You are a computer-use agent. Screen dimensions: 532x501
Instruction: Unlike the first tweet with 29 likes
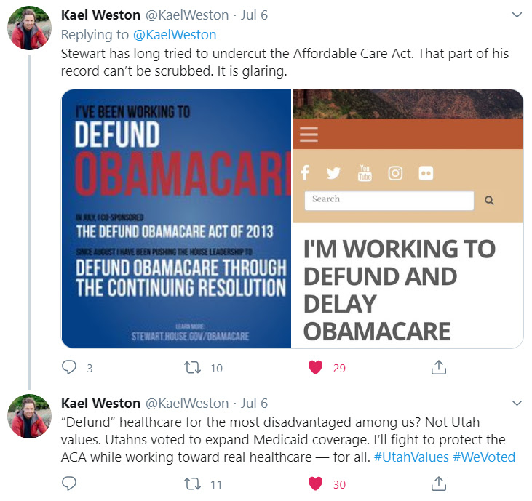pyautogui.click(x=315, y=367)
